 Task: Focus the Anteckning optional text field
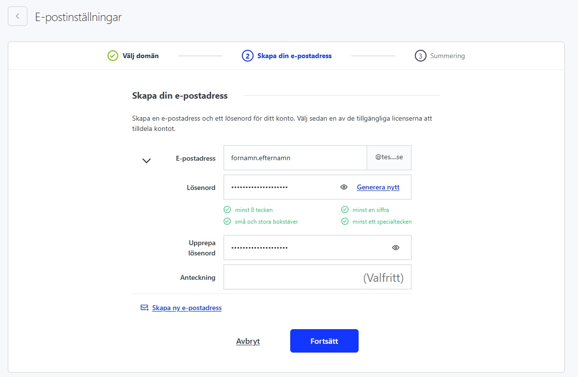(x=317, y=277)
